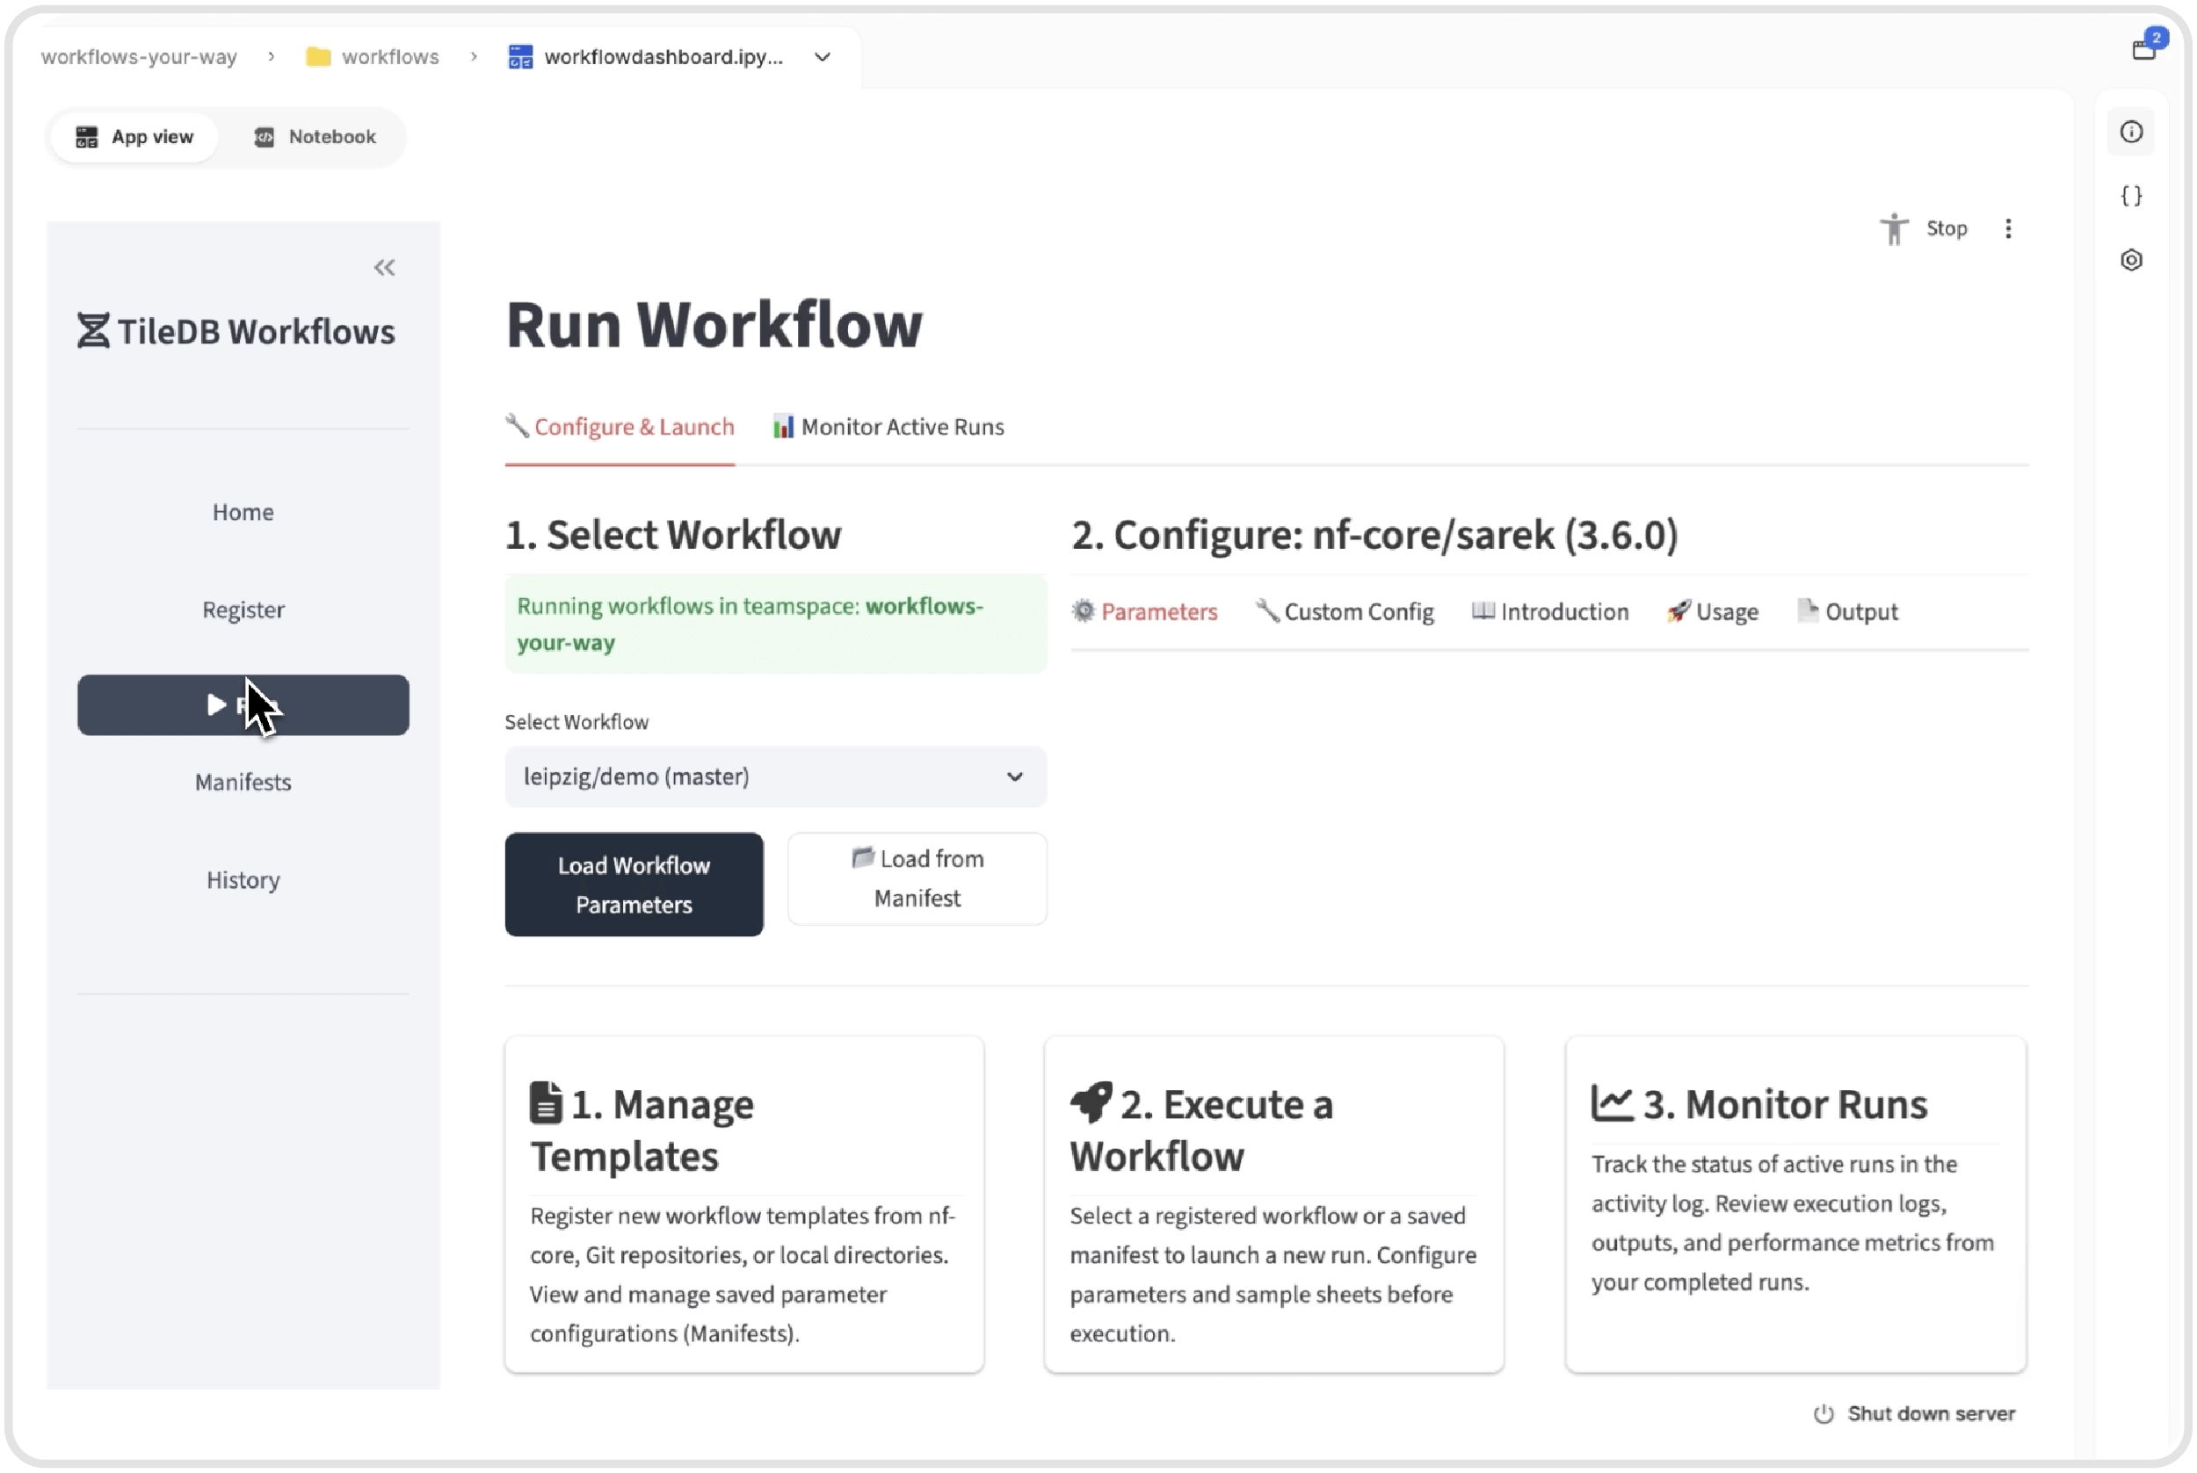The width and height of the screenshot is (2197, 1473).
Task: Open the three-dot app menu
Action: [x=2007, y=229]
